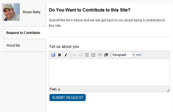Screen dimensions: 173x112
Task: Click the Path p element indicator
Action: 59,89
